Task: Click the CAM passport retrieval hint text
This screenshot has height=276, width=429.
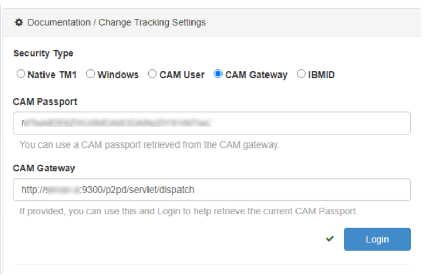Action: [149, 144]
